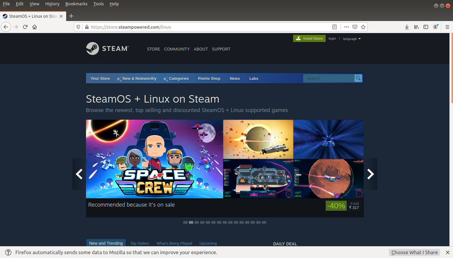
Task: Click the Install Steam button
Action: [309, 38]
